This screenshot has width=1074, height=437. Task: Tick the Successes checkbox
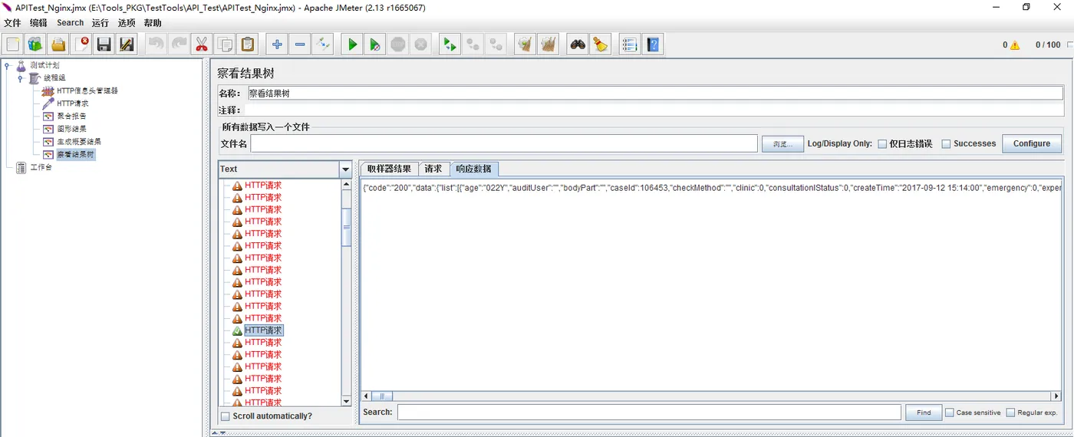tap(946, 143)
